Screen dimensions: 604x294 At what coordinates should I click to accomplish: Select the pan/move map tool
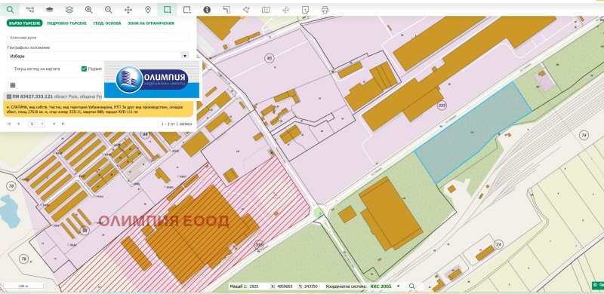click(x=128, y=10)
